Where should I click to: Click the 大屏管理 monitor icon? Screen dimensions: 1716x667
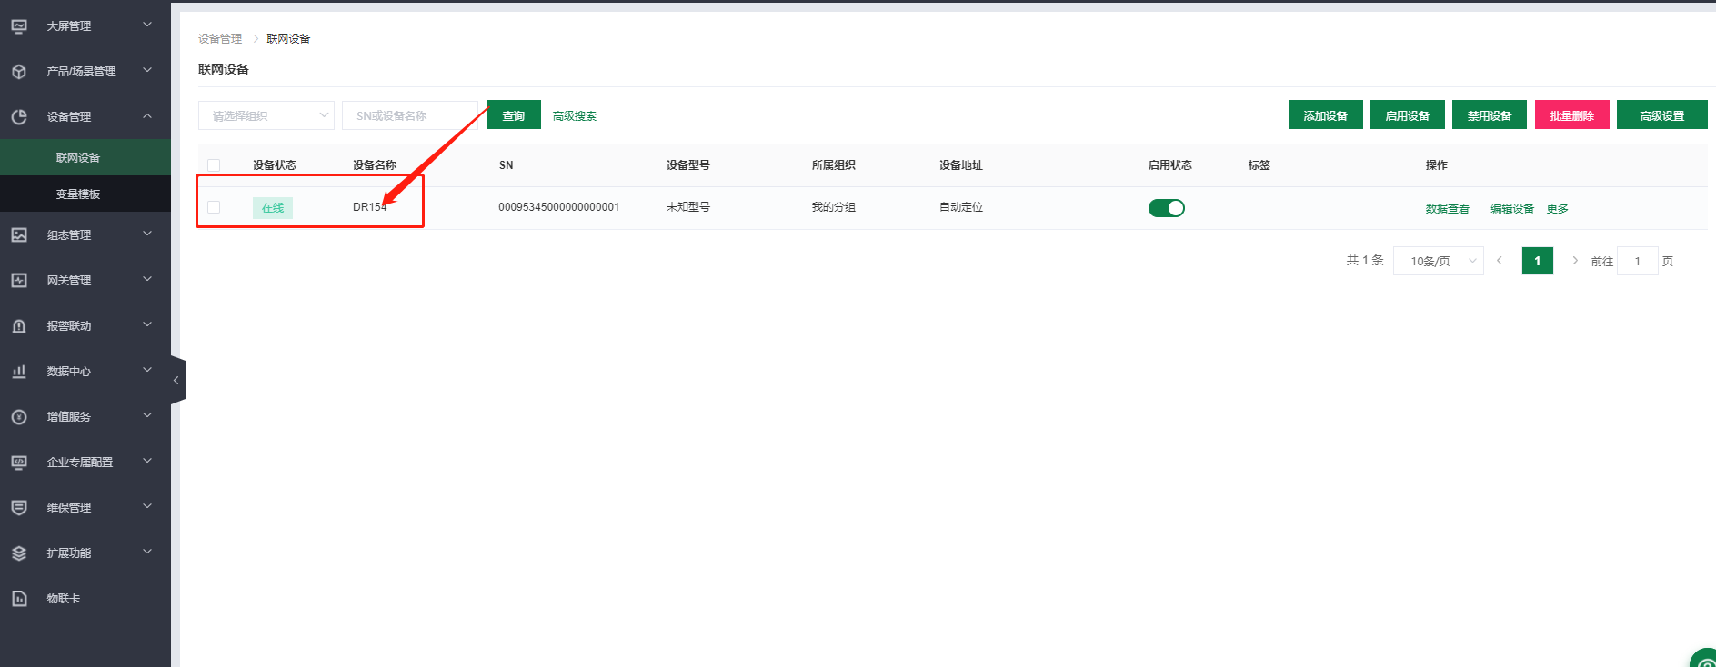coord(19,26)
